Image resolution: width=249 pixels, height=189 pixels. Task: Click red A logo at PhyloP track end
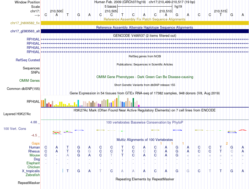click(243, 130)
